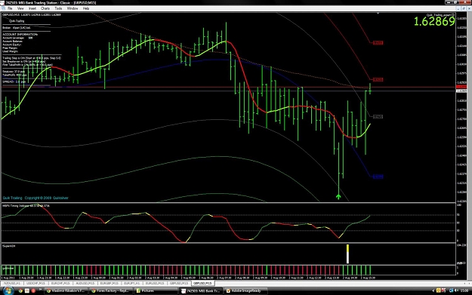This screenshot has height=295, width=472.
Task: Open the Insert menu
Action: [32, 8]
